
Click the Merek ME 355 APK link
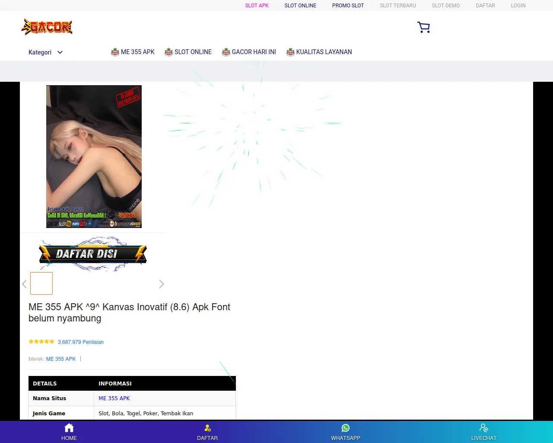pyautogui.click(x=61, y=359)
